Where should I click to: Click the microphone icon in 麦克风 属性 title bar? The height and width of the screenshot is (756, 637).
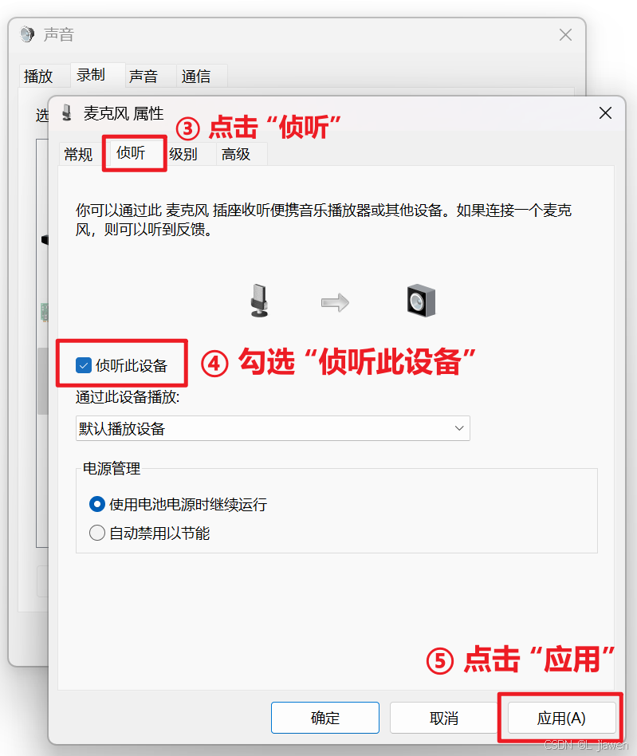(x=67, y=112)
